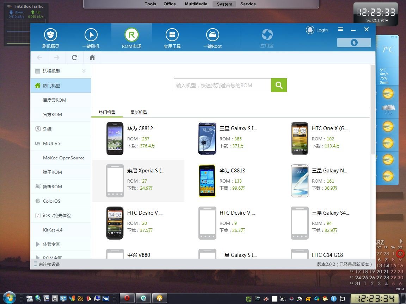The image size is (406, 304).
Task: Open the 新蜂ROM category
Action: click(x=61, y=186)
